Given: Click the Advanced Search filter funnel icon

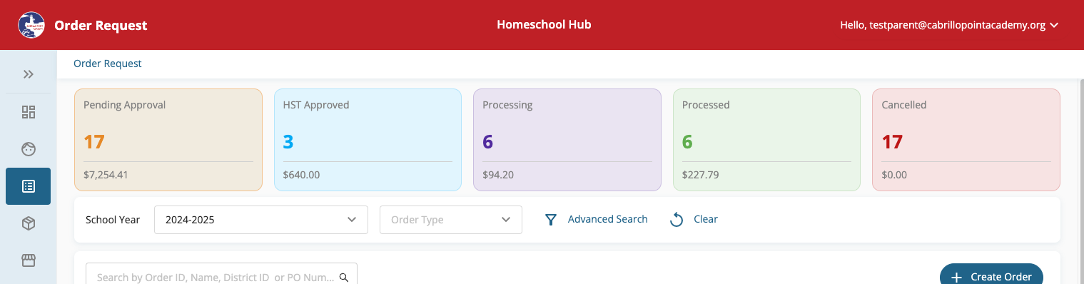Looking at the screenshot, I should (550, 220).
